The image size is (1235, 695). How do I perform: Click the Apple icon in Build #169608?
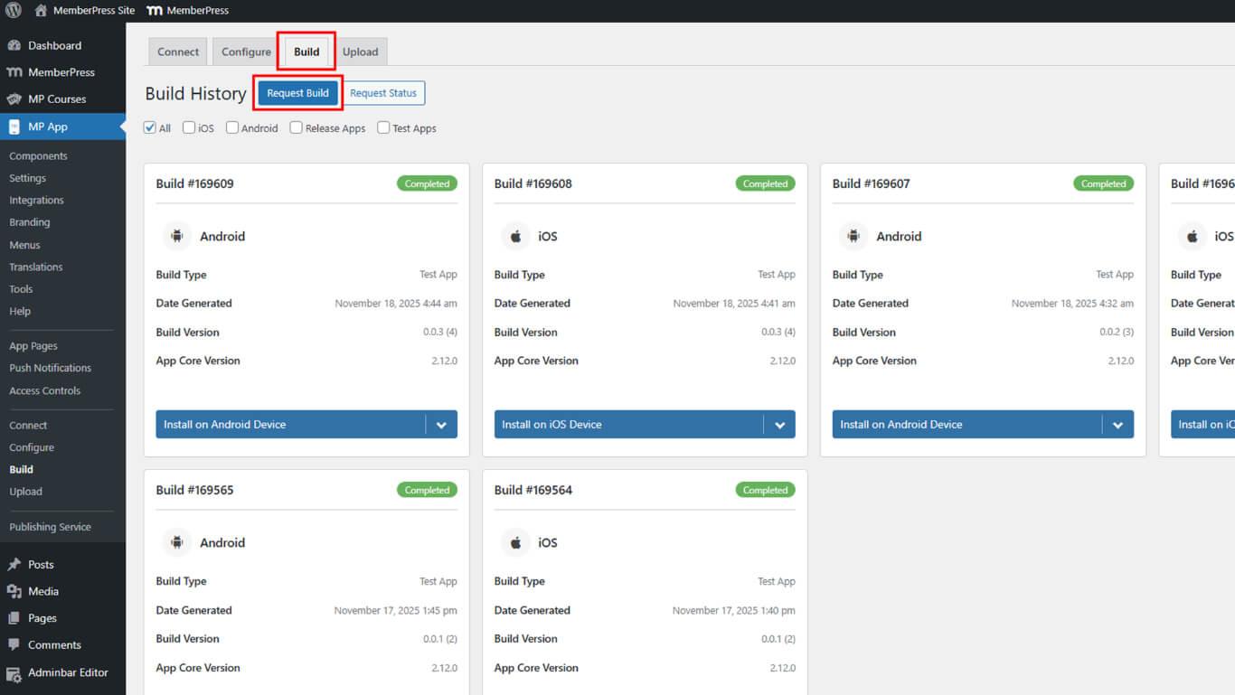(x=515, y=237)
